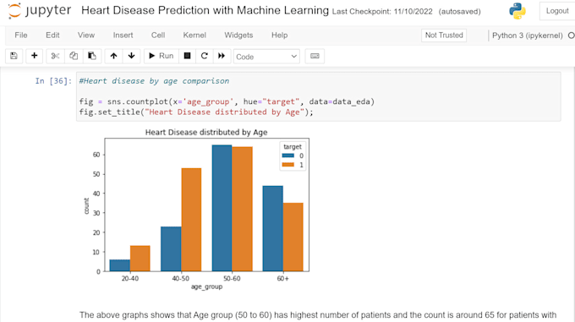Open the Help menu
This screenshot has width=575, height=322.
pyautogui.click(x=279, y=35)
